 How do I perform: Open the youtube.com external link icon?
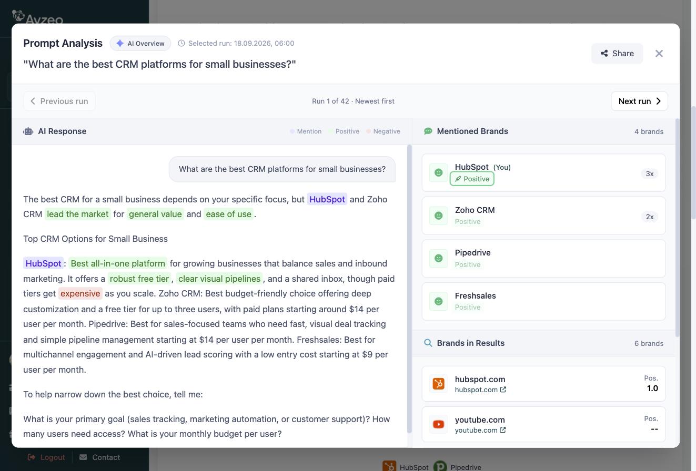tap(503, 430)
